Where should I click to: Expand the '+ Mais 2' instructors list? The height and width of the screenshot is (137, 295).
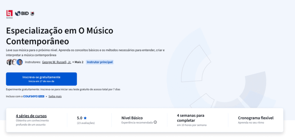click(78, 62)
